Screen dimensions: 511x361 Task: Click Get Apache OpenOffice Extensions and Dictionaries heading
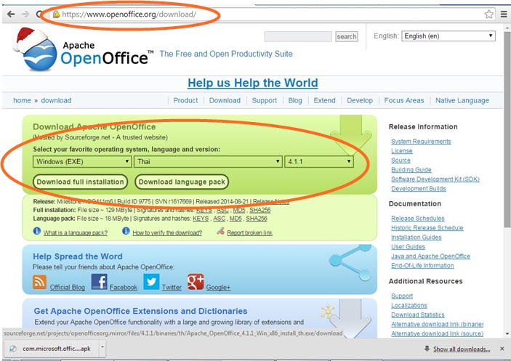coord(140,311)
